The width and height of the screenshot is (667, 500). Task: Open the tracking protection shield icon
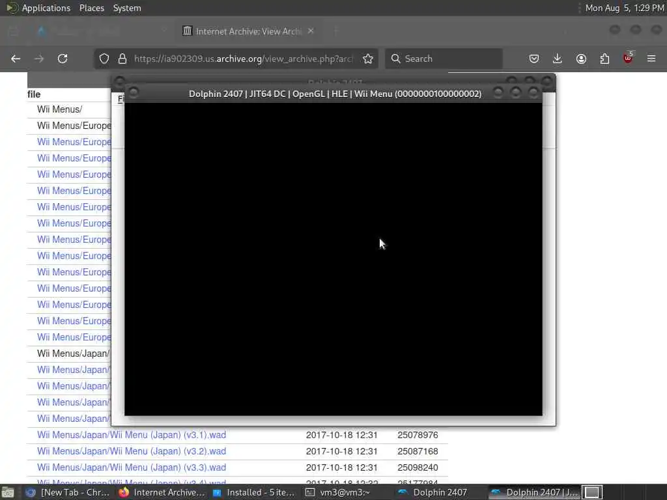tap(104, 59)
